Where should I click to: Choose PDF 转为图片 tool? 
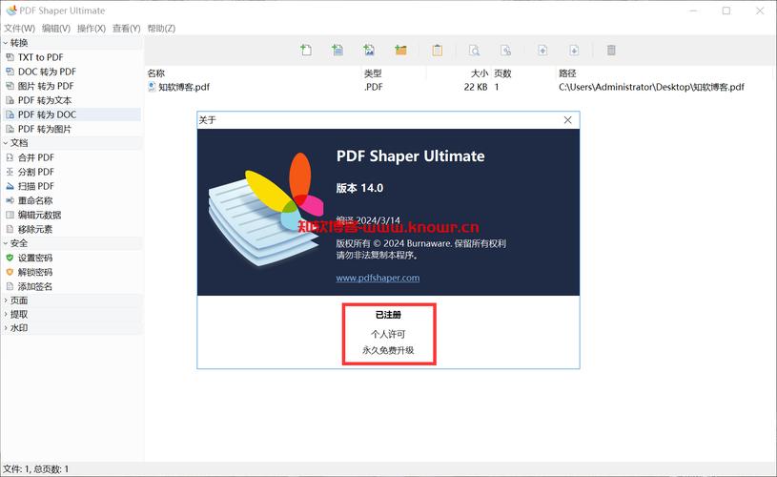point(72,130)
